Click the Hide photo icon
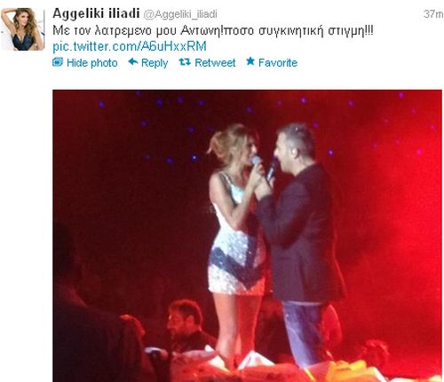This screenshot has width=444, height=382. pyautogui.click(x=58, y=62)
